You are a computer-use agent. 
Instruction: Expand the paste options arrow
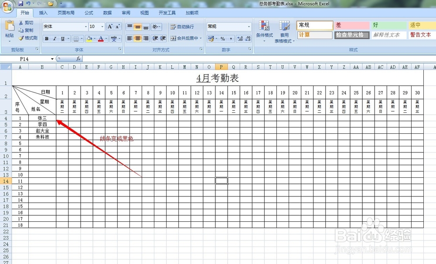point(10,41)
